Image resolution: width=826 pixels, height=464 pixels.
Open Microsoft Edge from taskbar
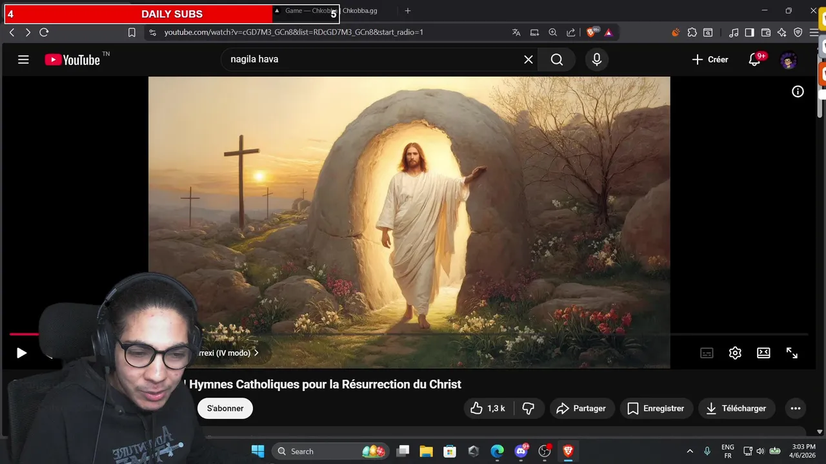[x=497, y=451]
